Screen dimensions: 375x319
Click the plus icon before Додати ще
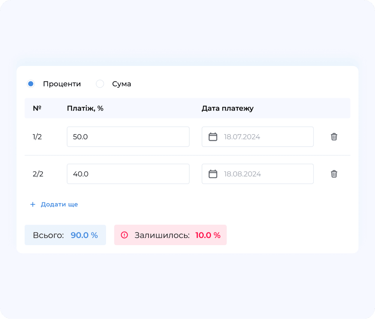(33, 205)
